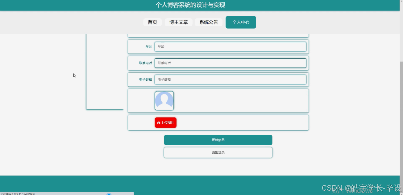Open the 博主文章 section

[178, 22]
